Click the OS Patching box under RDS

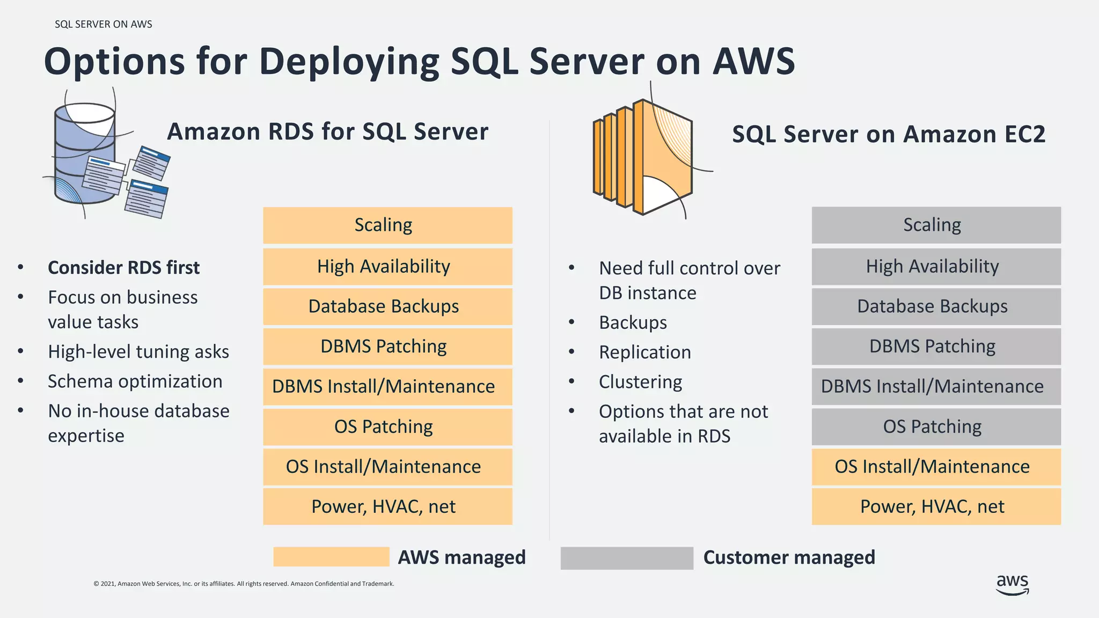tap(387, 427)
